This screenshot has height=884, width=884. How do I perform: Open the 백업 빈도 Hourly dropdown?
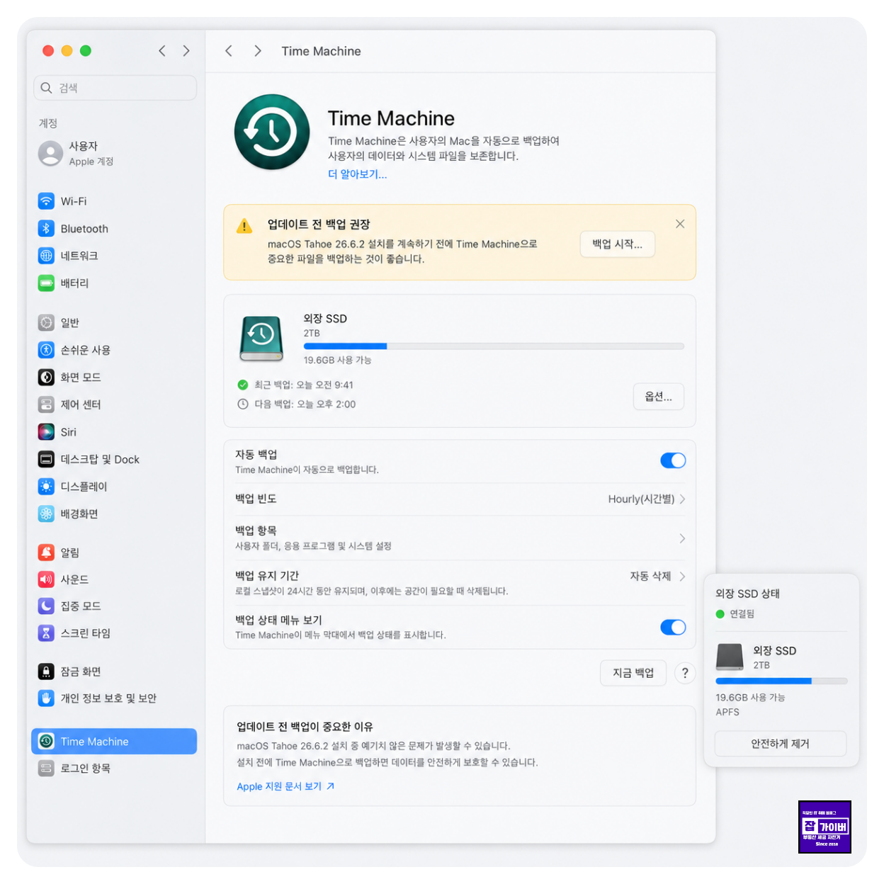tap(646, 499)
